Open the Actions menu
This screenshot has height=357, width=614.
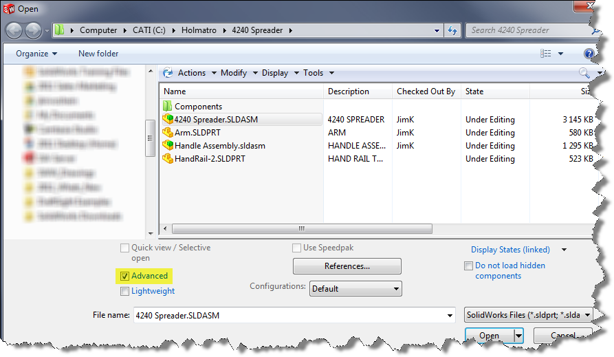click(x=192, y=73)
